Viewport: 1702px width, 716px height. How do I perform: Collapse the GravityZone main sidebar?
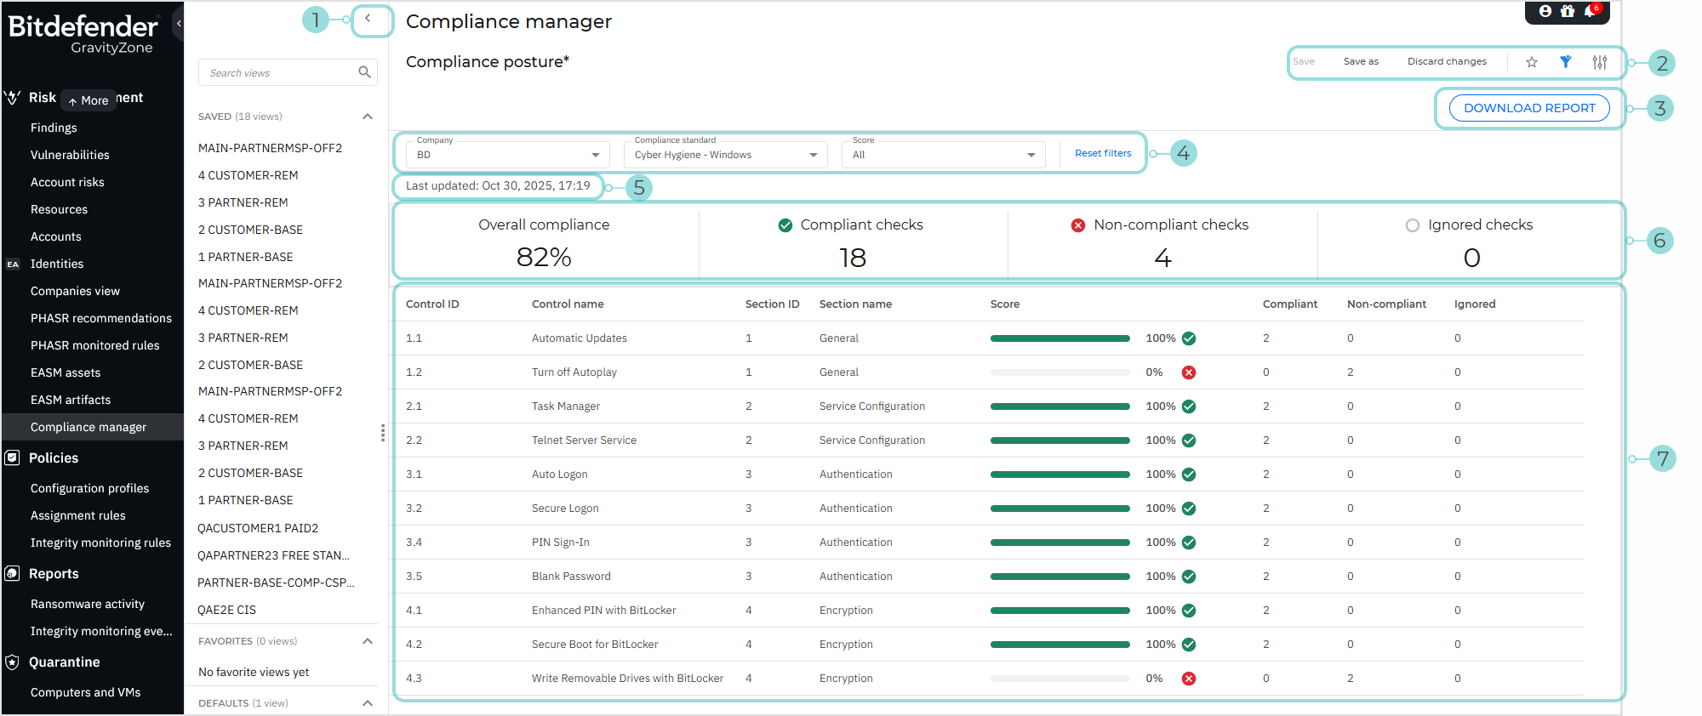[x=179, y=24]
